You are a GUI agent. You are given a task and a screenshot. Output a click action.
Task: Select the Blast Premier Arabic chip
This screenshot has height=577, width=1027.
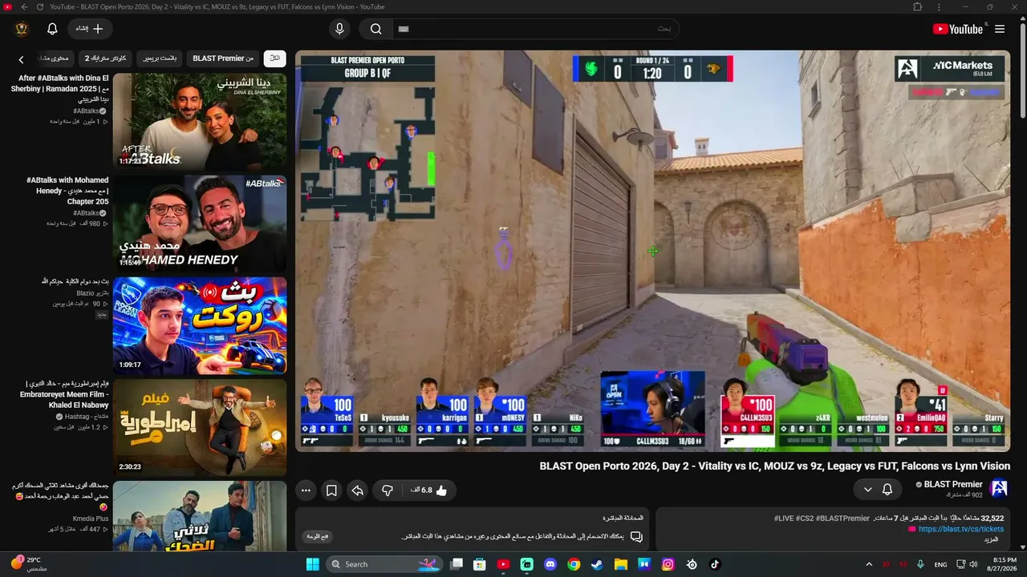tap(160, 59)
